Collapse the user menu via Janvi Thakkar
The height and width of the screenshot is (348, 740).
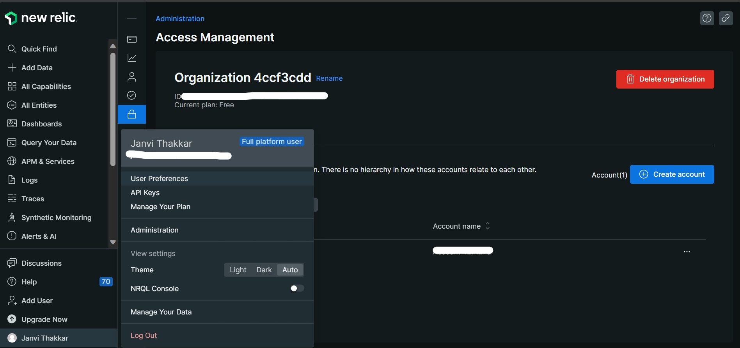pos(45,338)
